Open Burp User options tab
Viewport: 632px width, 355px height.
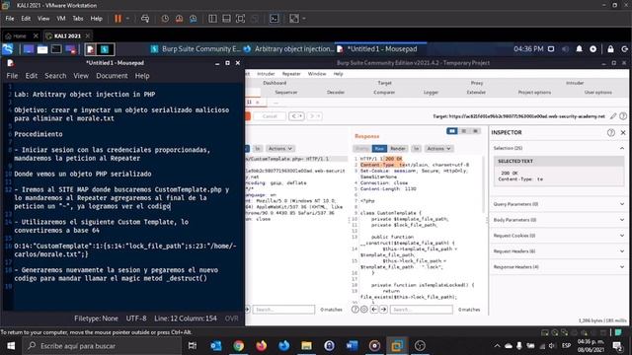pos(598,92)
